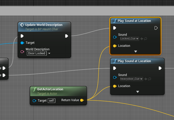
Task: Open the Locked_Cue sound asset dropdown
Action: [x=129, y=39]
